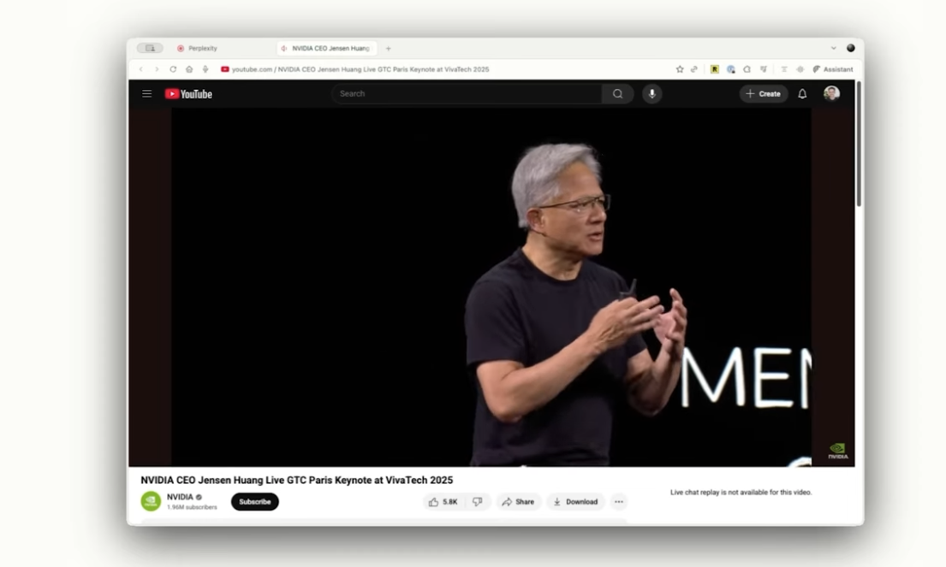Click inside the YouTube search field
The height and width of the screenshot is (567, 946).
tap(467, 94)
